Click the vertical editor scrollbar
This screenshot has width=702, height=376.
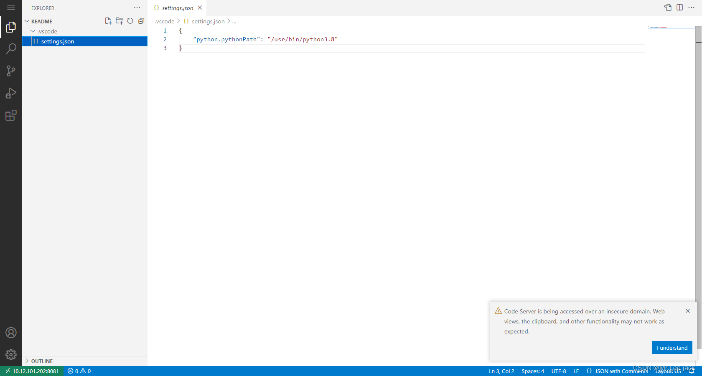pos(698,188)
